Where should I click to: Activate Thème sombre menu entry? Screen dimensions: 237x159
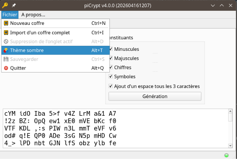(x=56, y=50)
